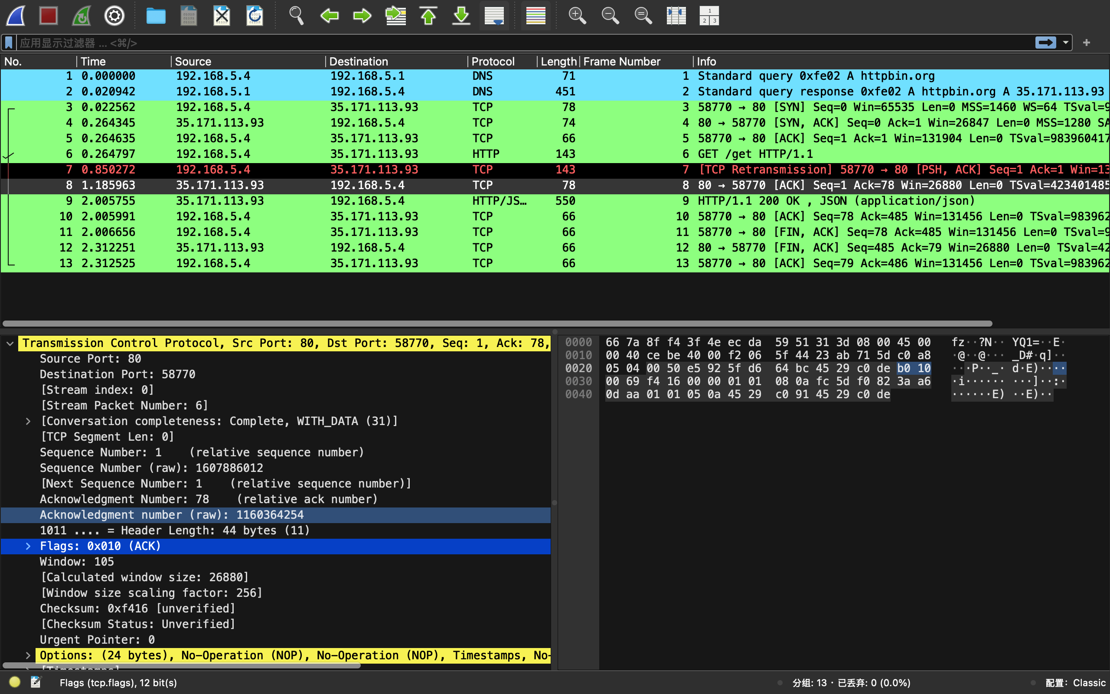This screenshot has width=1110, height=694.
Task: Sort by Protocol column header
Action: coord(502,62)
